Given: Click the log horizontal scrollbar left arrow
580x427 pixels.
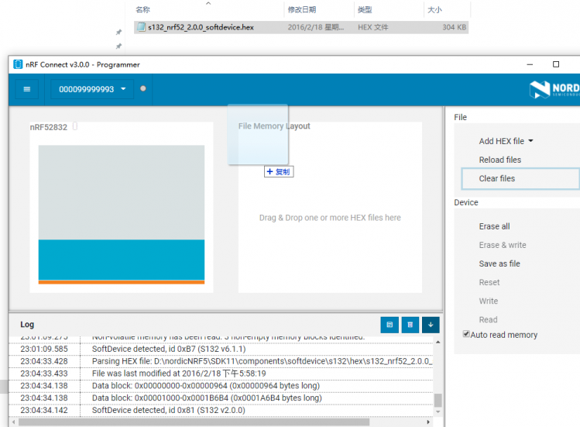Looking at the screenshot, I should pos(14,422).
